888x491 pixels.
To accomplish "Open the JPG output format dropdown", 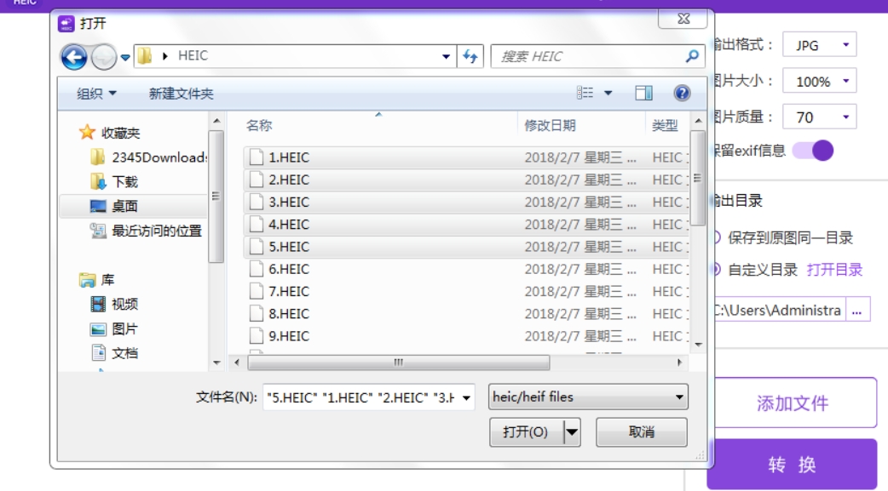I will 820,45.
